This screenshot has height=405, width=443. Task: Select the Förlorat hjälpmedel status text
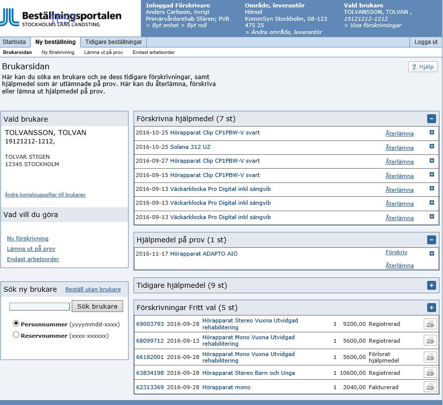click(x=384, y=357)
